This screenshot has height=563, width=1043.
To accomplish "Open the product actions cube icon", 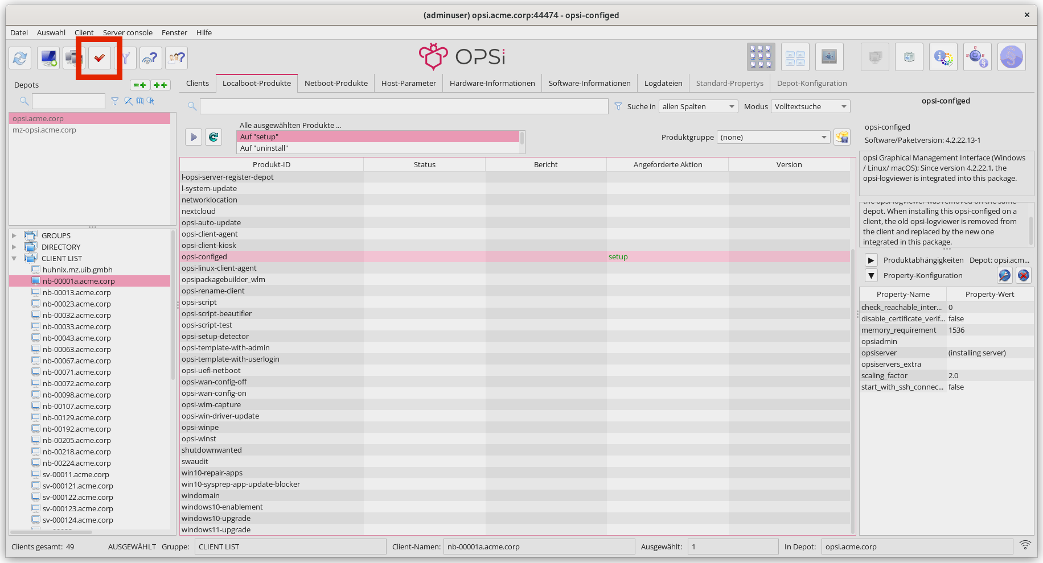I will (909, 57).
